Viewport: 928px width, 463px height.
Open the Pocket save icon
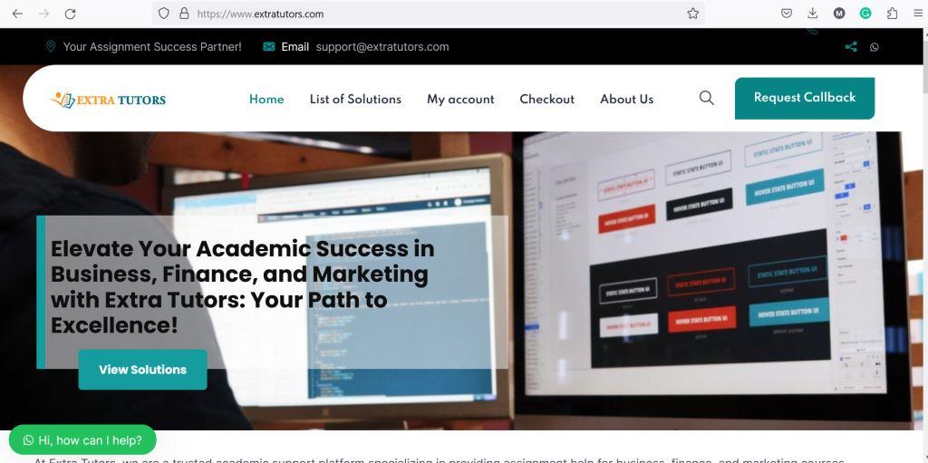pos(787,13)
